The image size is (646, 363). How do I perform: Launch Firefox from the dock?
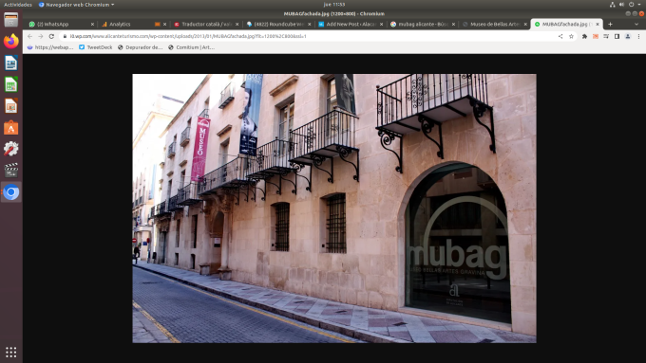(x=11, y=41)
